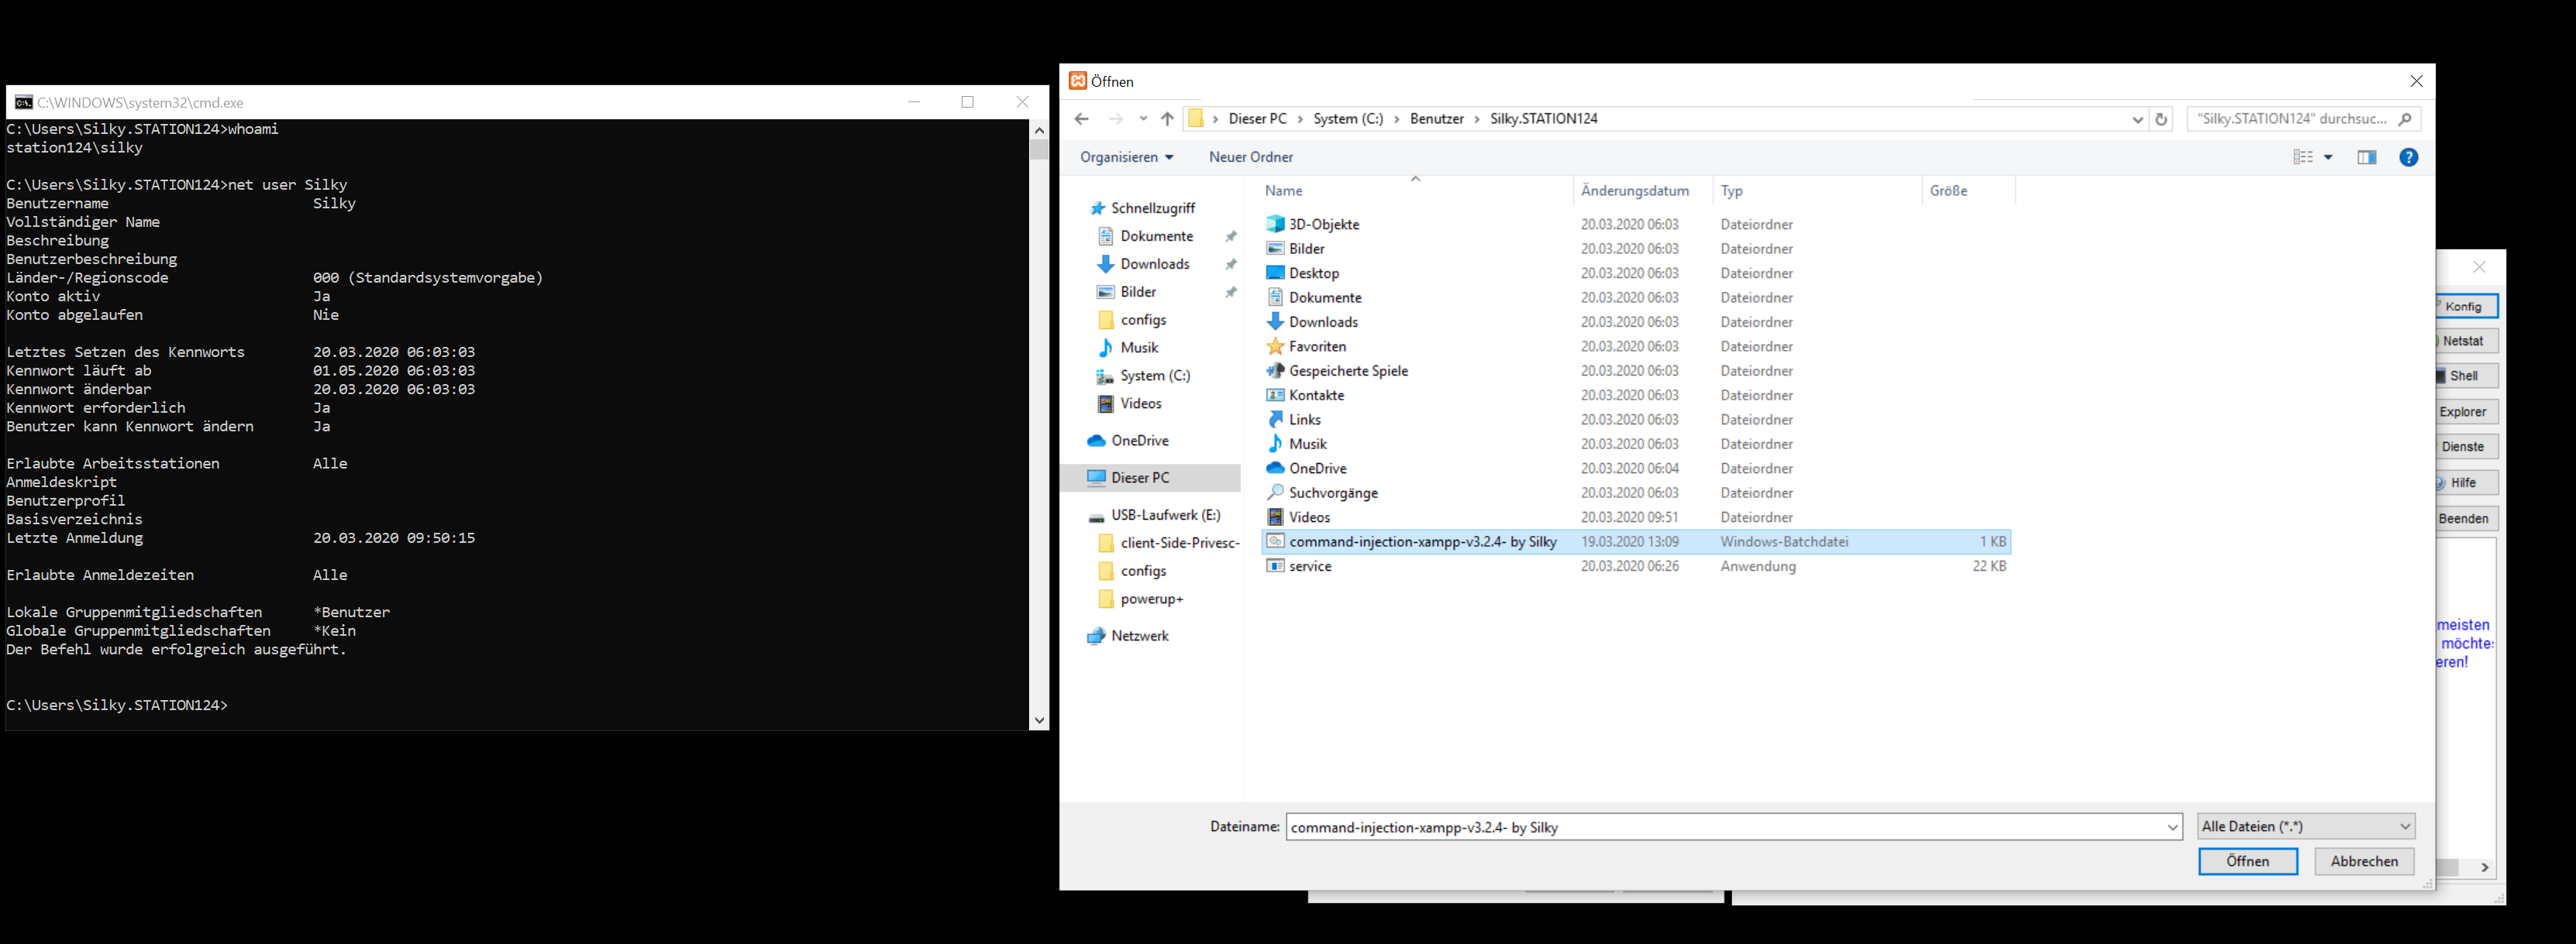This screenshot has width=2576, height=944.
Task: Toggle the preview pane icon
Action: (x=2366, y=157)
